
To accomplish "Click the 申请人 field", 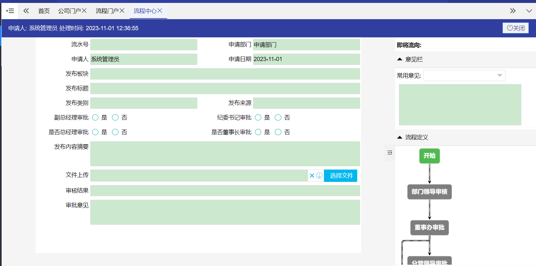I will point(144,59).
